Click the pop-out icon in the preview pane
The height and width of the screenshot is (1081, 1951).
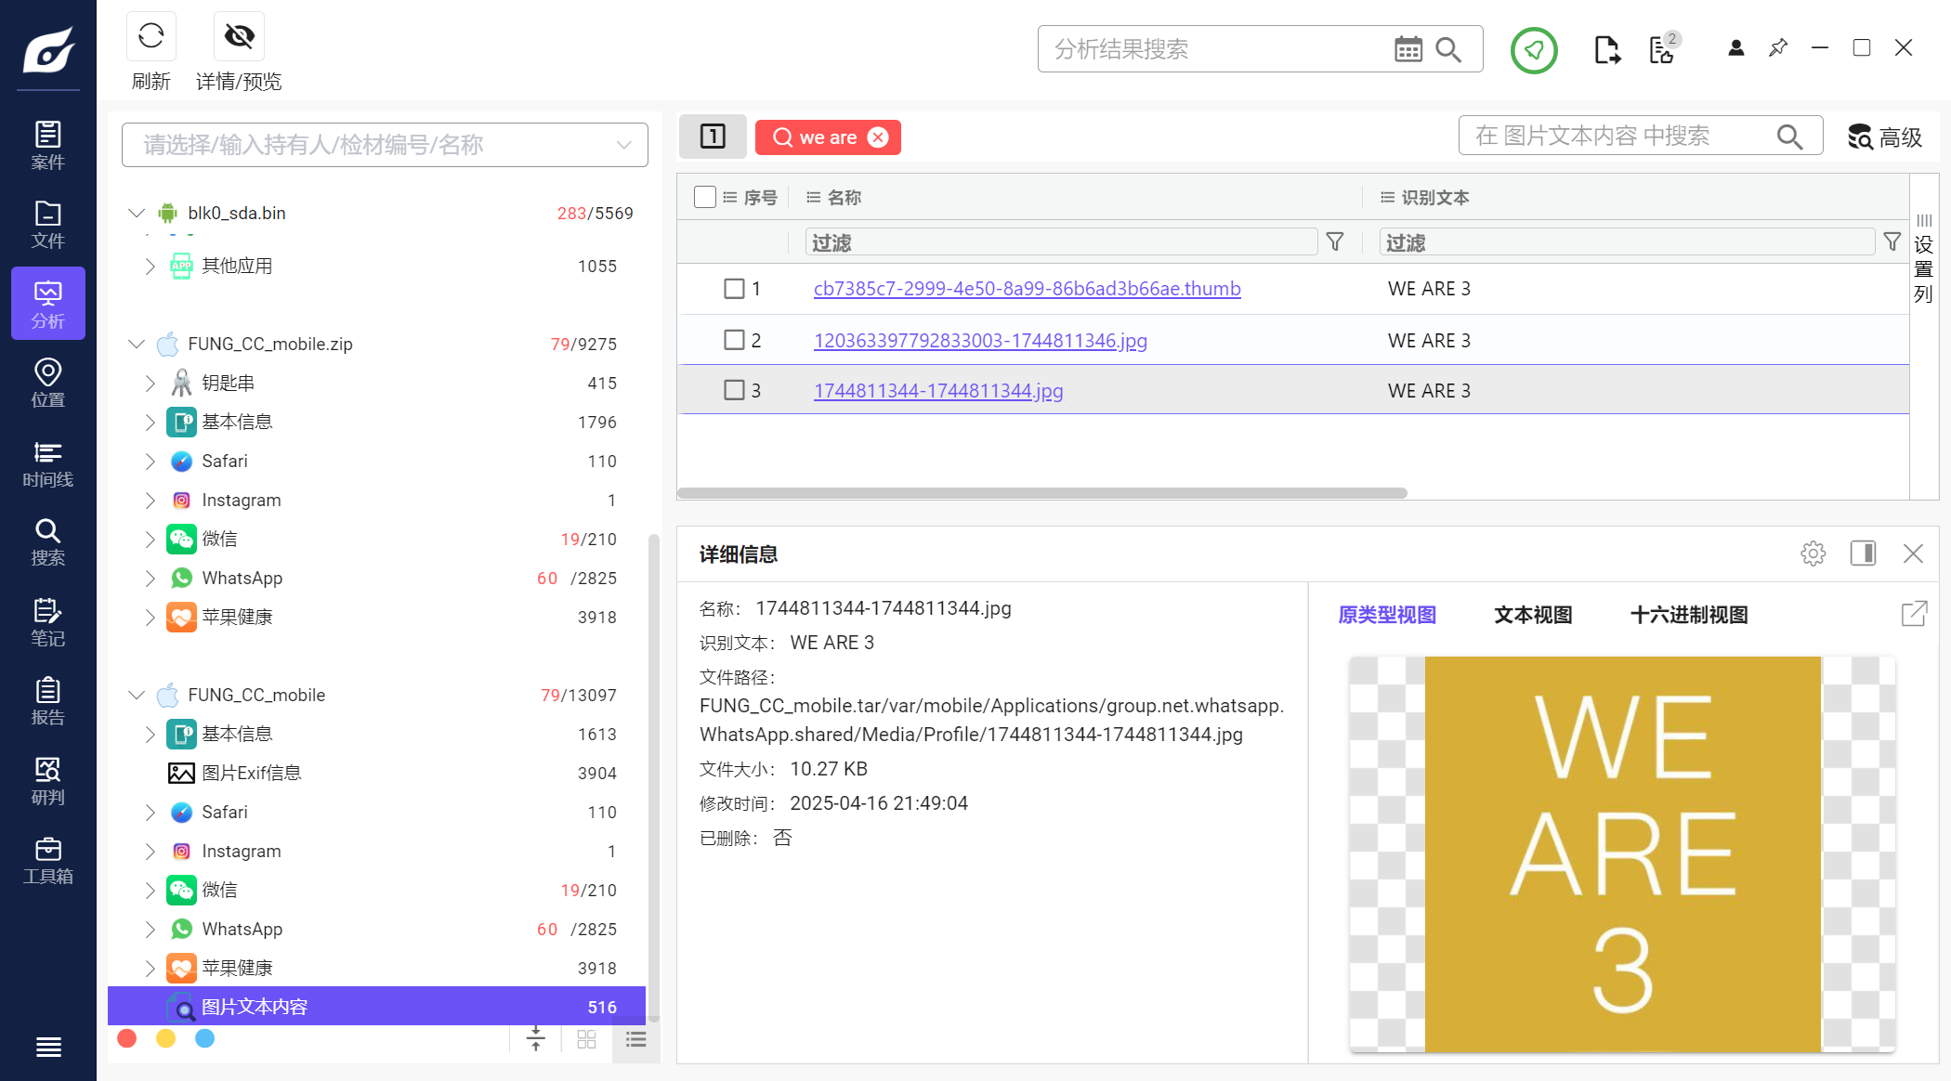pos(1914,614)
